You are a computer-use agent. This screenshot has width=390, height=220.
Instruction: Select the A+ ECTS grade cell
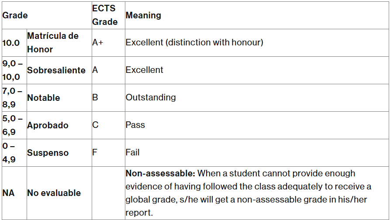tap(97, 42)
